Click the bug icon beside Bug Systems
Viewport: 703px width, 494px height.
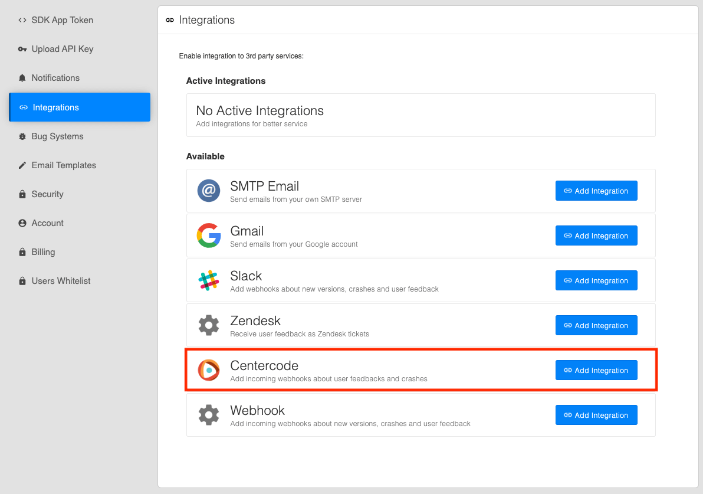pyautogui.click(x=22, y=136)
